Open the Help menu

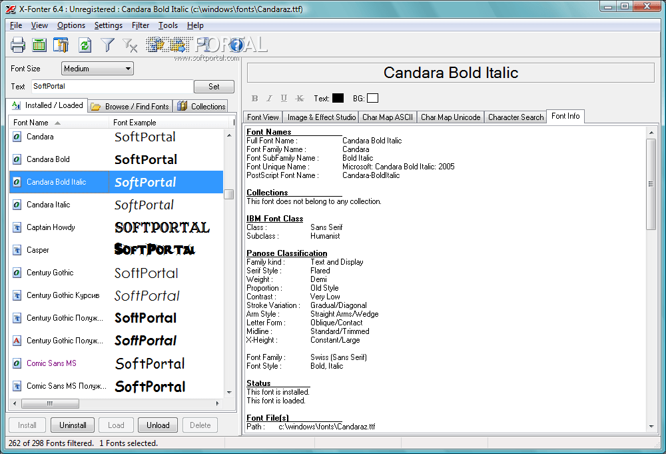(x=195, y=25)
